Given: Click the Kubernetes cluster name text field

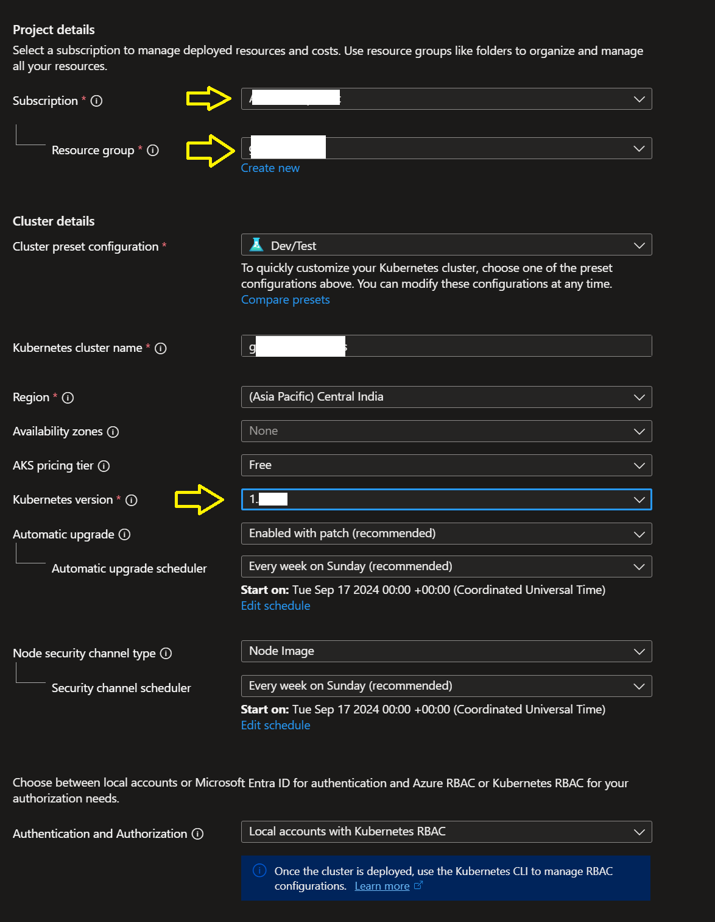Looking at the screenshot, I should click(x=487, y=346).
